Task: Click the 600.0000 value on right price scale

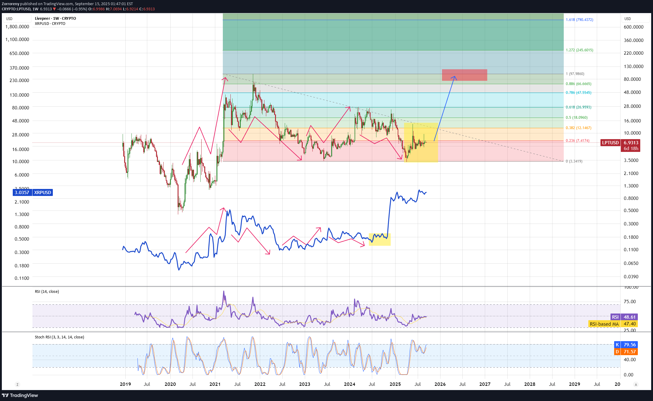Action: coord(634,27)
